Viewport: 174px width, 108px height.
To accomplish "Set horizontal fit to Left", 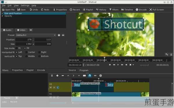I will (x=19, y=52).
